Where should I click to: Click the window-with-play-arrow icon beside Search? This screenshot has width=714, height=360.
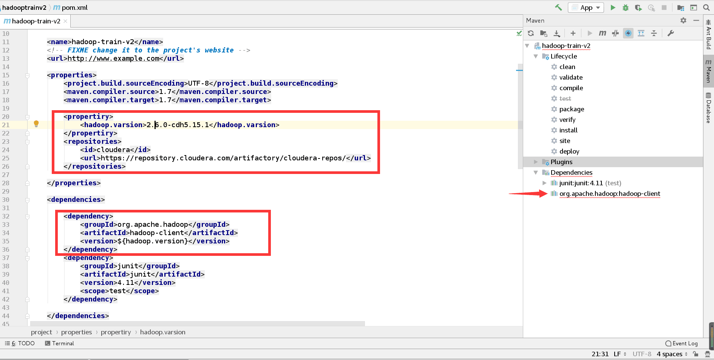pyautogui.click(x=694, y=8)
